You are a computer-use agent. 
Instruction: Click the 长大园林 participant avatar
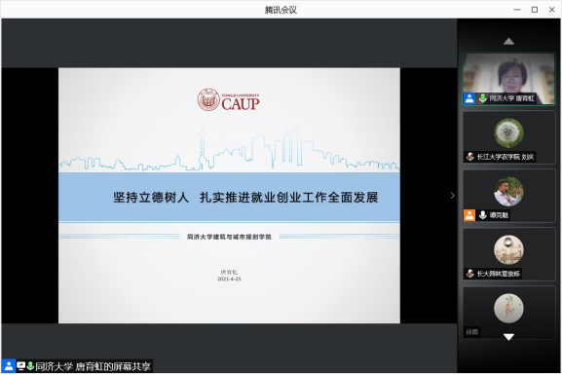point(508,250)
